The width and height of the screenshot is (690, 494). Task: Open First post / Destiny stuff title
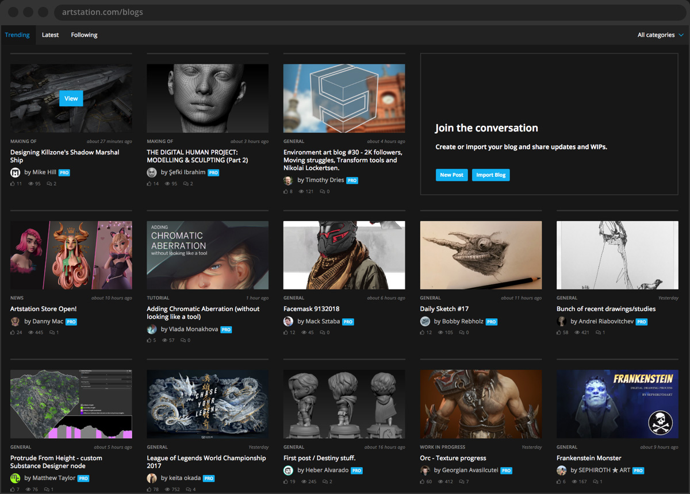(319, 458)
